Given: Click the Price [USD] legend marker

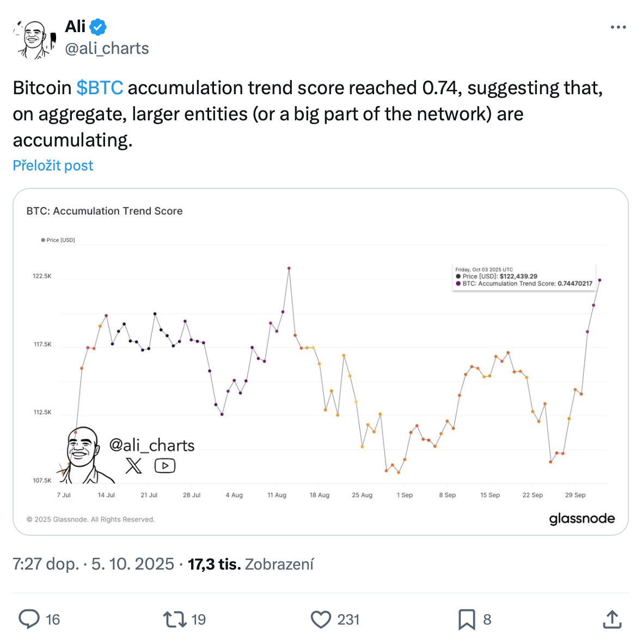Looking at the screenshot, I should [x=43, y=240].
